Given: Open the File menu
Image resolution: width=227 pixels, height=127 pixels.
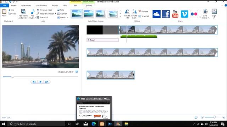Looking at the screenshot, I should pos(4,6).
